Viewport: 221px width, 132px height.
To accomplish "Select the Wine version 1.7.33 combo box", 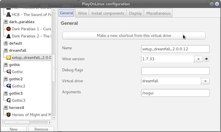I will [x=172, y=59].
